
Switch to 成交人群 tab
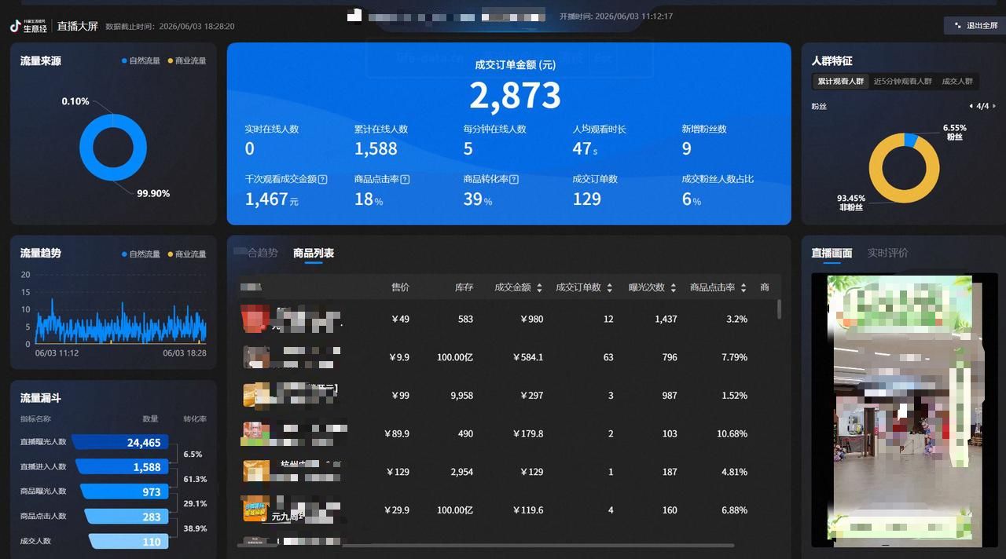pos(956,81)
